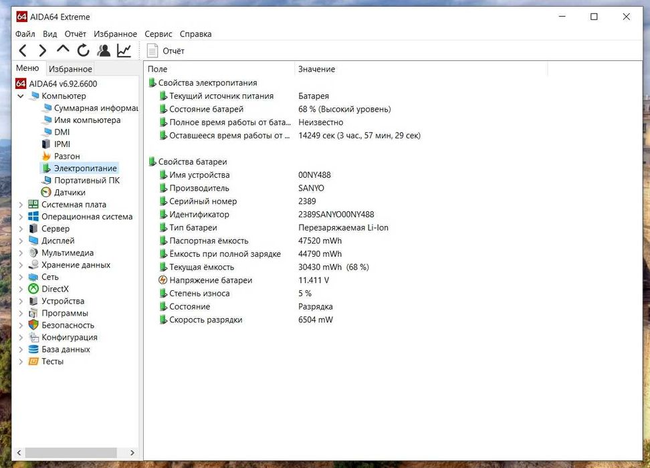The image size is (650, 468).
Task: Click the Дисплей monitor icon
Action: [33, 241]
